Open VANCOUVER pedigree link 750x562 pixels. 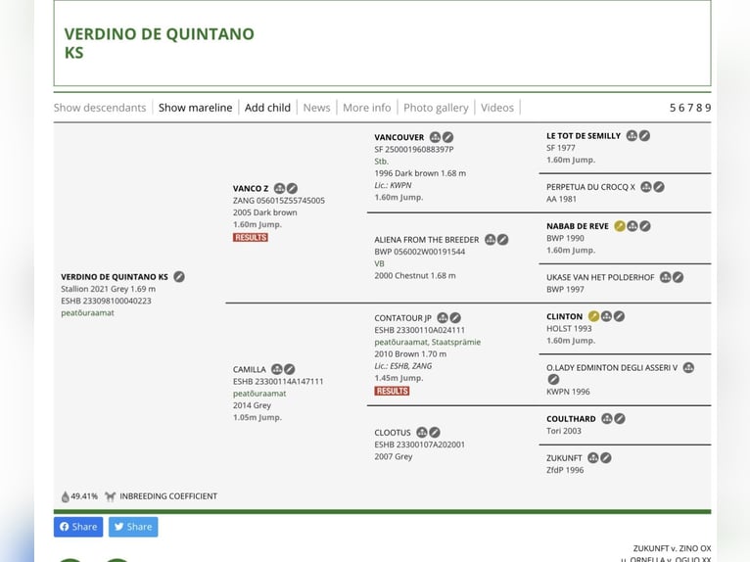398,137
